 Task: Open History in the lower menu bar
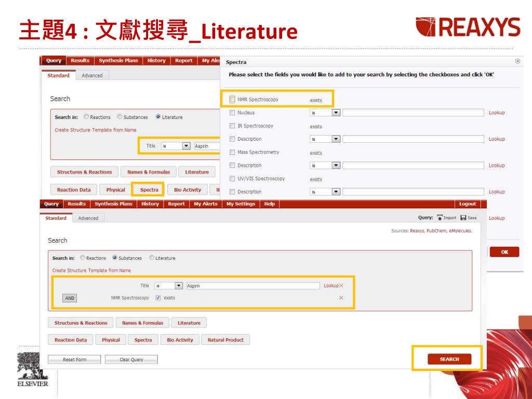[x=150, y=204]
